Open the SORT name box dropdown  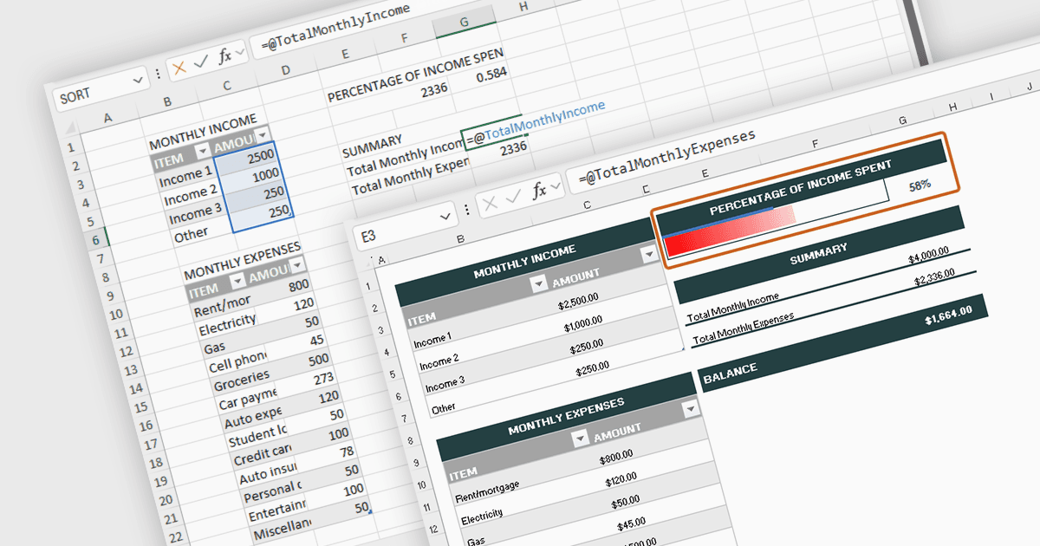click(x=139, y=81)
